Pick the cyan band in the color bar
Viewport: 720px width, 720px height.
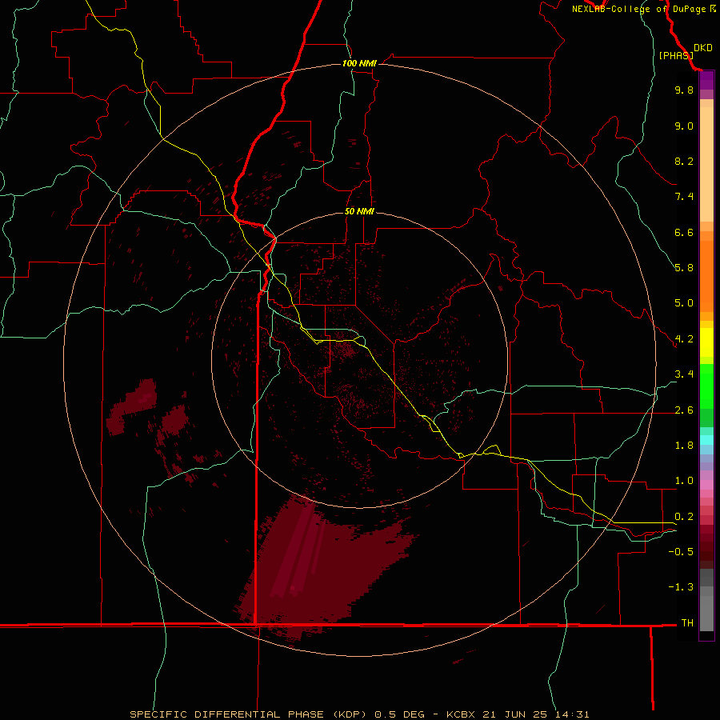click(706, 440)
